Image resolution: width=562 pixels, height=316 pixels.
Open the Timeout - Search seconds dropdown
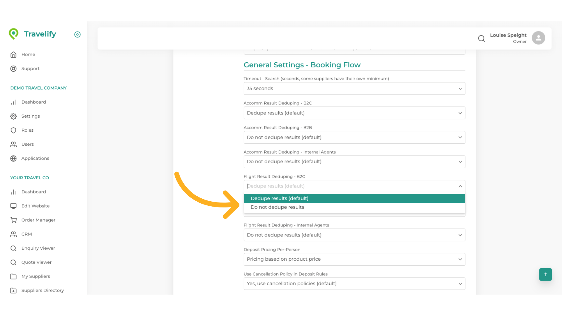tap(354, 88)
